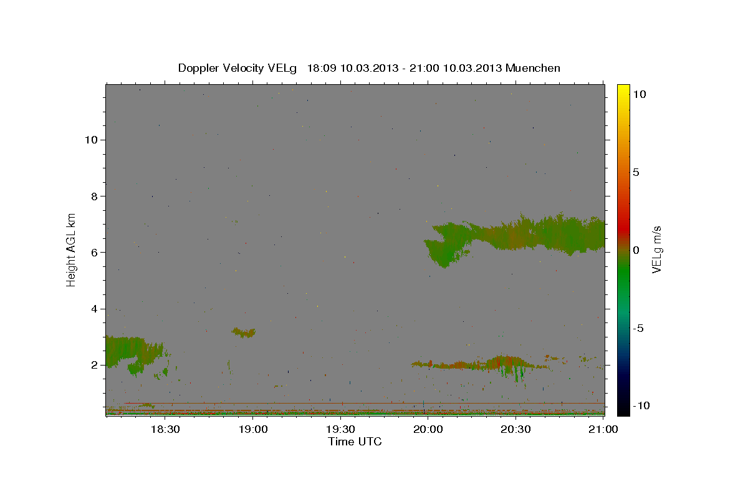Select the 21:00 time tick label
The height and width of the screenshot is (499, 748).
click(x=603, y=429)
